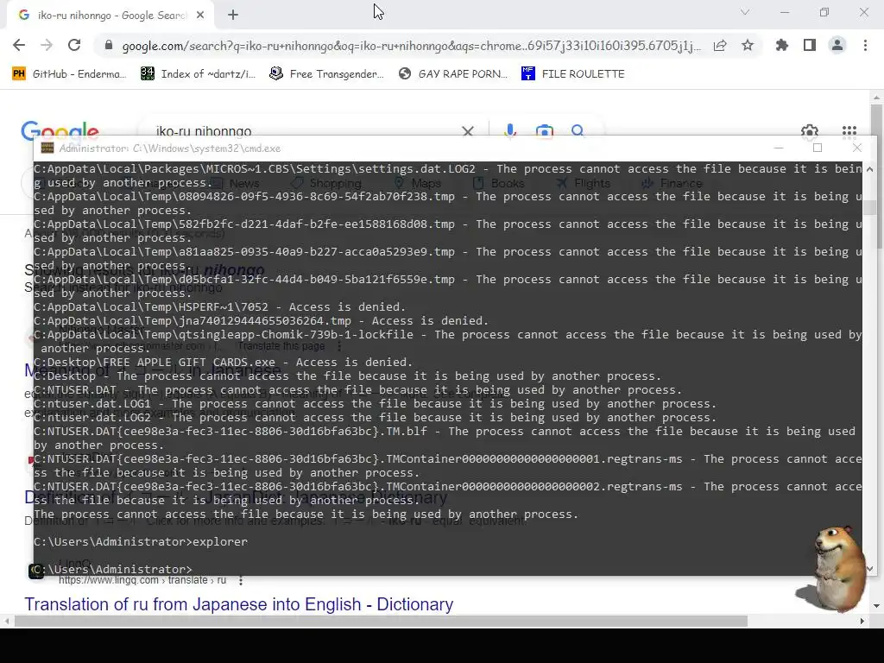This screenshot has height=663, width=884.
Task: Open Google settings gear icon
Action: point(810,131)
